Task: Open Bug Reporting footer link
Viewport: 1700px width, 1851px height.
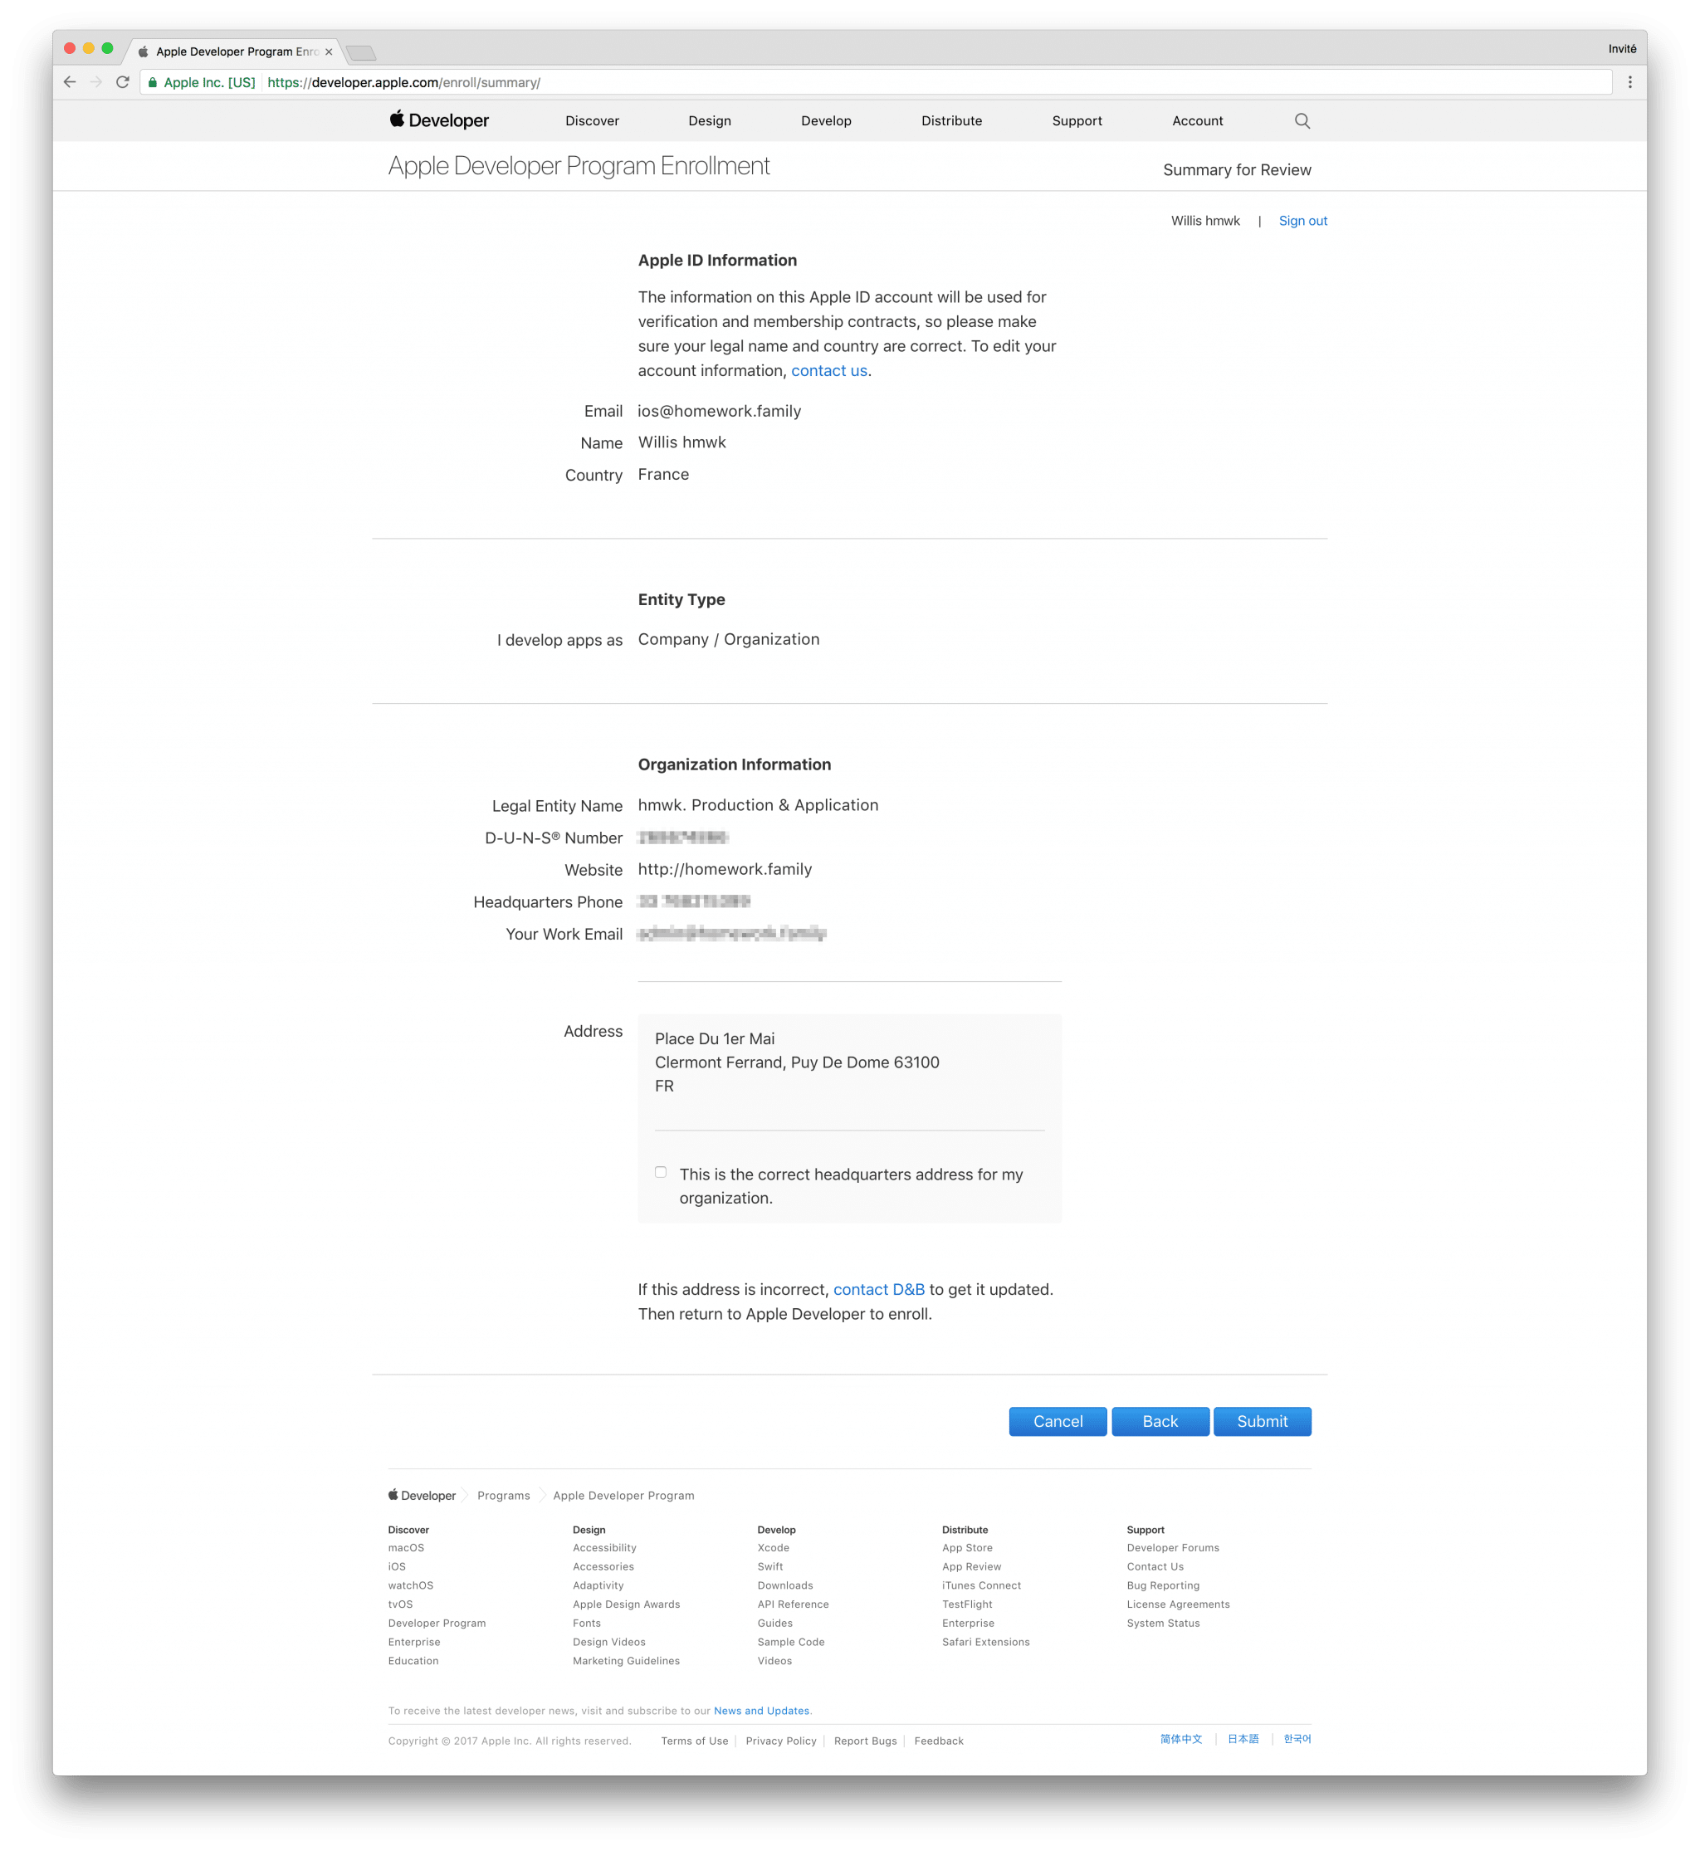Action: click(x=1163, y=1585)
